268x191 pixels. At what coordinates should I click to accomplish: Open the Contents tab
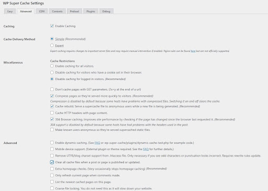[x=57, y=12]
